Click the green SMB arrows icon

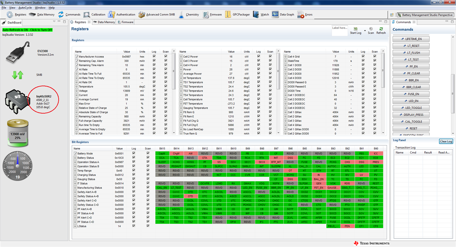pyautogui.click(x=18, y=75)
